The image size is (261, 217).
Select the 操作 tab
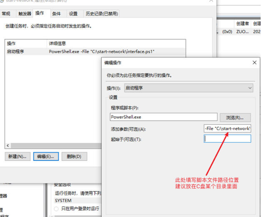(x=40, y=13)
